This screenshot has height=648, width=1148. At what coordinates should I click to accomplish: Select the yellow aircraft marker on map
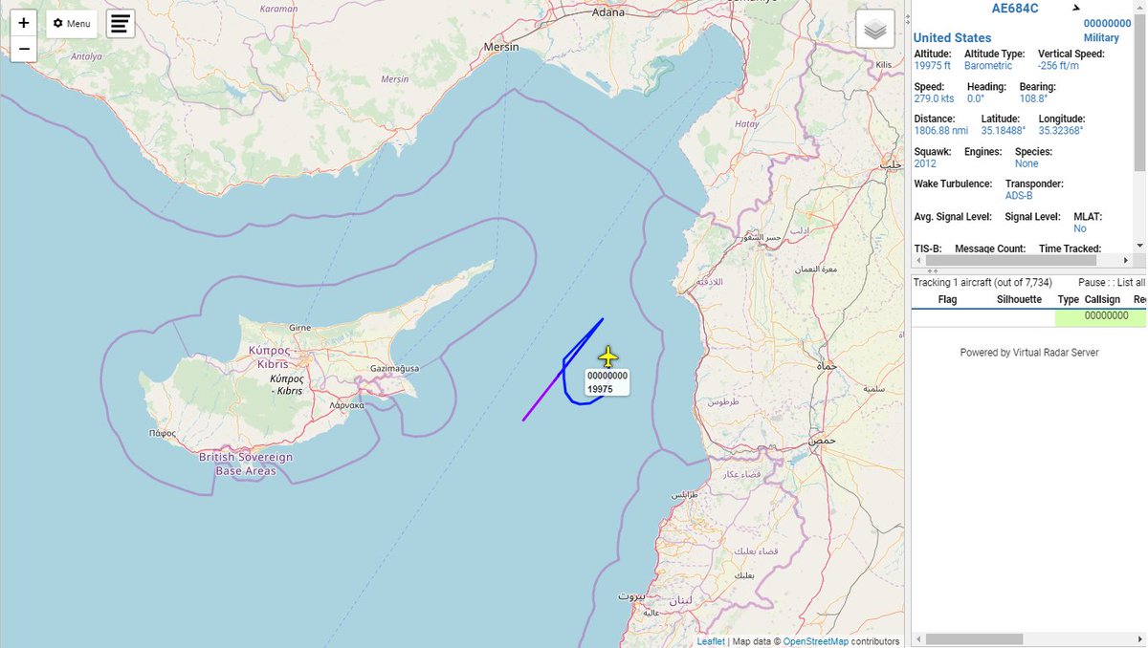point(608,358)
